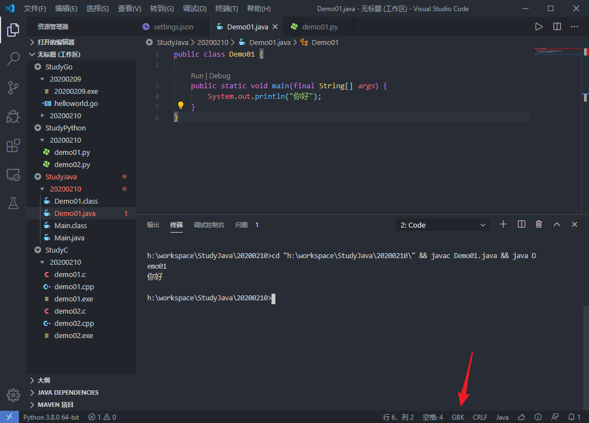Split the editor using the top-right icon
This screenshot has width=589, height=423.
556,26
